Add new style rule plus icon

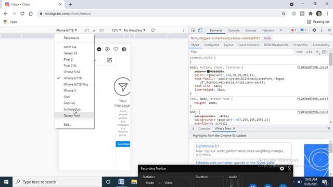pyautogui.click(x=317, y=52)
